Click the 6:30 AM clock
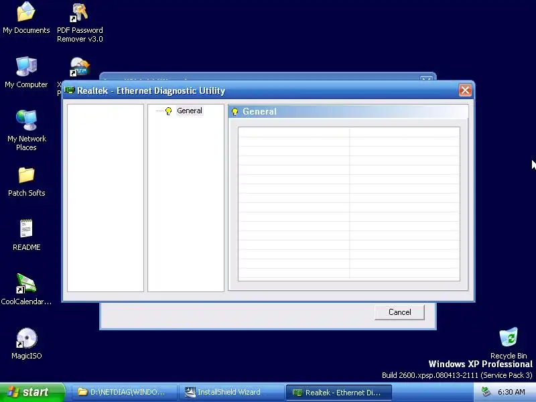Image resolution: width=536 pixels, height=402 pixels. [511, 392]
